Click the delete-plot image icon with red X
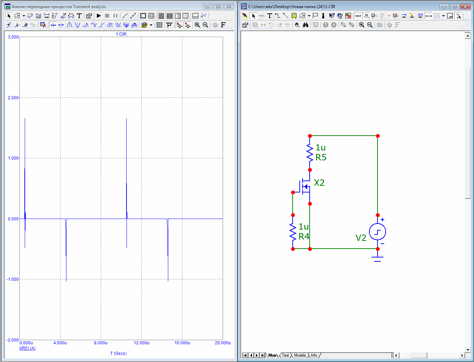 coord(43,25)
